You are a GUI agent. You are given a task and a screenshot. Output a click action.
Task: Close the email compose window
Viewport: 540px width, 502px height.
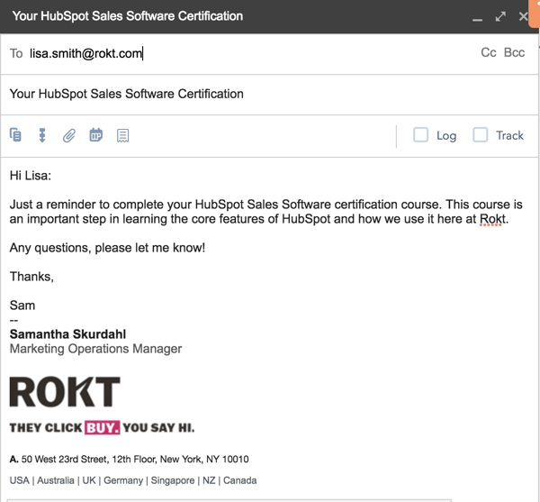click(x=524, y=16)
